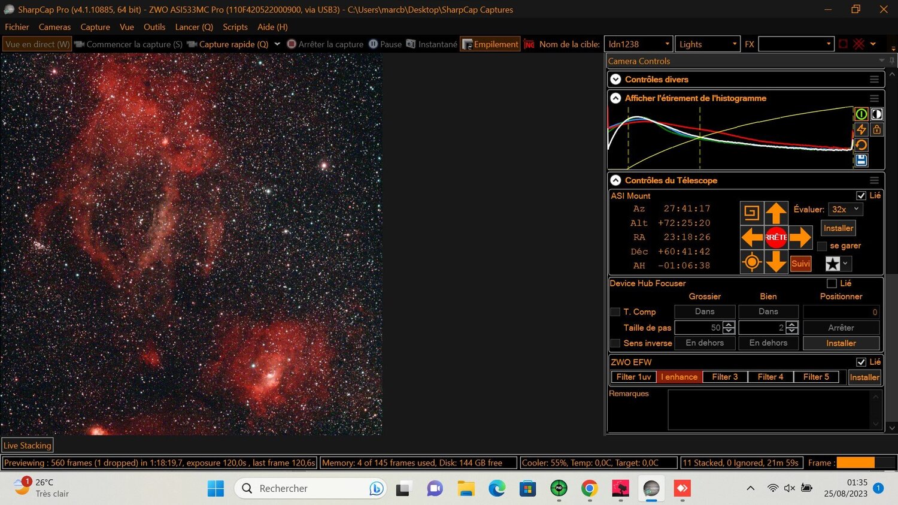
Task: Open the histogram stretch panel hamburger menu
Action: click(x=874, y=98)
